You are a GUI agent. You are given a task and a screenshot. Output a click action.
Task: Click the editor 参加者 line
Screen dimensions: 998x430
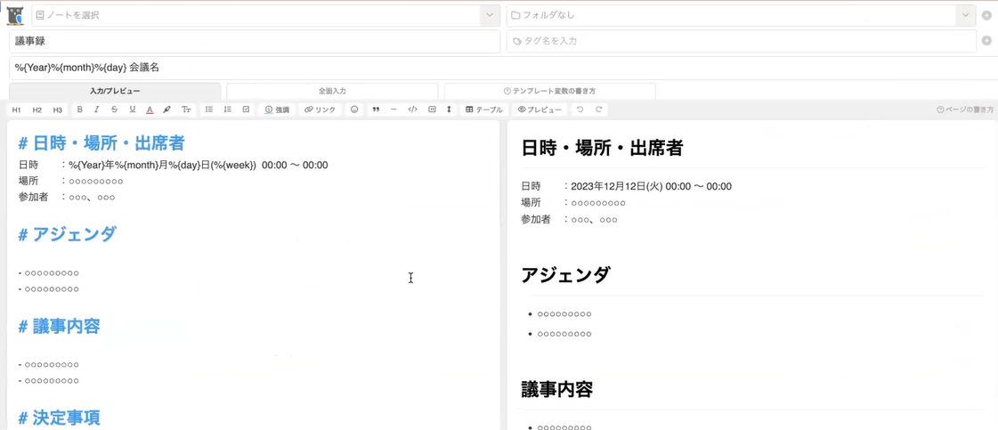[67, 197]
